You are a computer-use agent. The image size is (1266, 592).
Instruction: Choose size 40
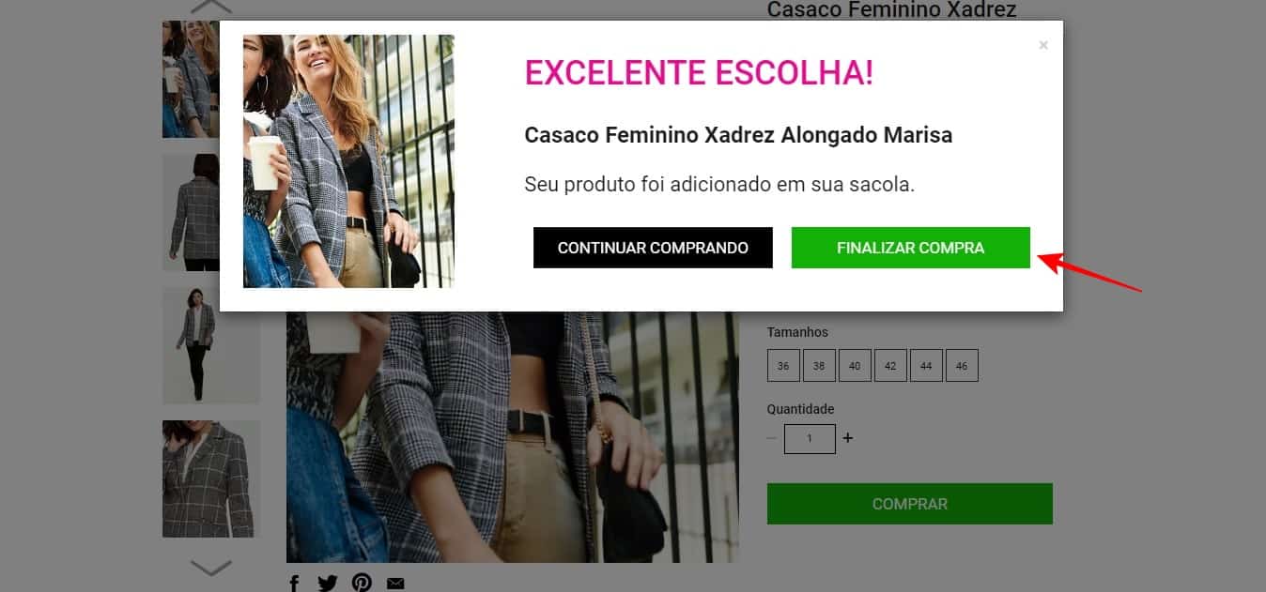(855, 366)
